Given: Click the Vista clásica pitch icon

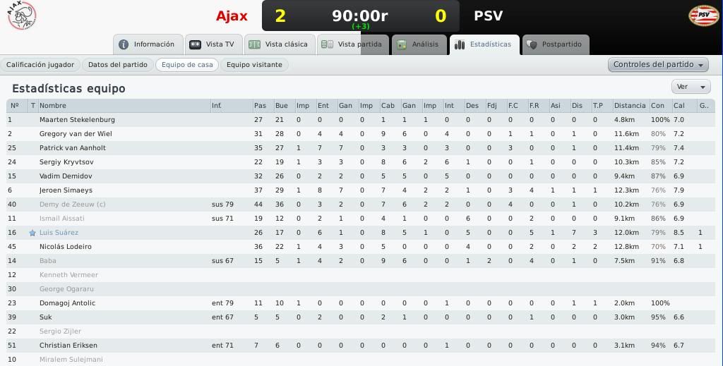Looking at the screenshot, I should (254, 44).
